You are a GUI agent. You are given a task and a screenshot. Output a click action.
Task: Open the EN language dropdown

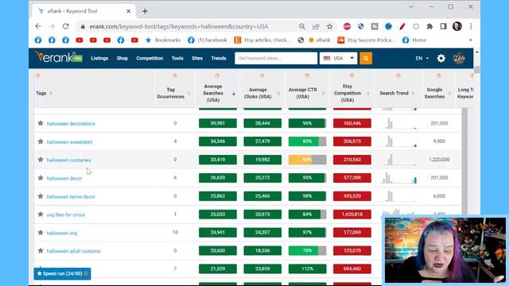point(422,58)
